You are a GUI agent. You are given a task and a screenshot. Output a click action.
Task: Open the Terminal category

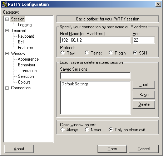18,30
